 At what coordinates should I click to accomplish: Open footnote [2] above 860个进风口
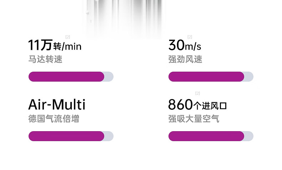tap(197, 93)
